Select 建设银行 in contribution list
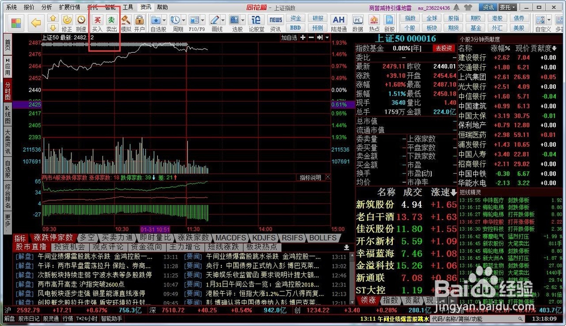The image size is (566, 326). click(507, 57)
